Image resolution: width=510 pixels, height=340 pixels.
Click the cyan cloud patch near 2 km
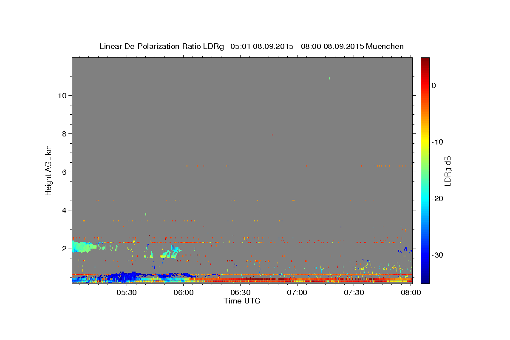(x=83, y=246)
